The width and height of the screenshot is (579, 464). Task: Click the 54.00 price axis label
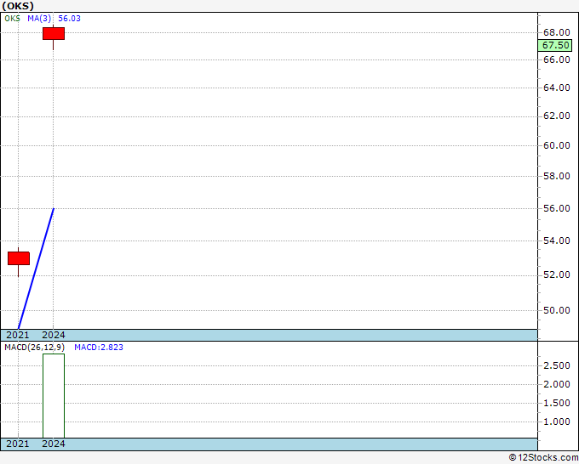pos(557,240)
